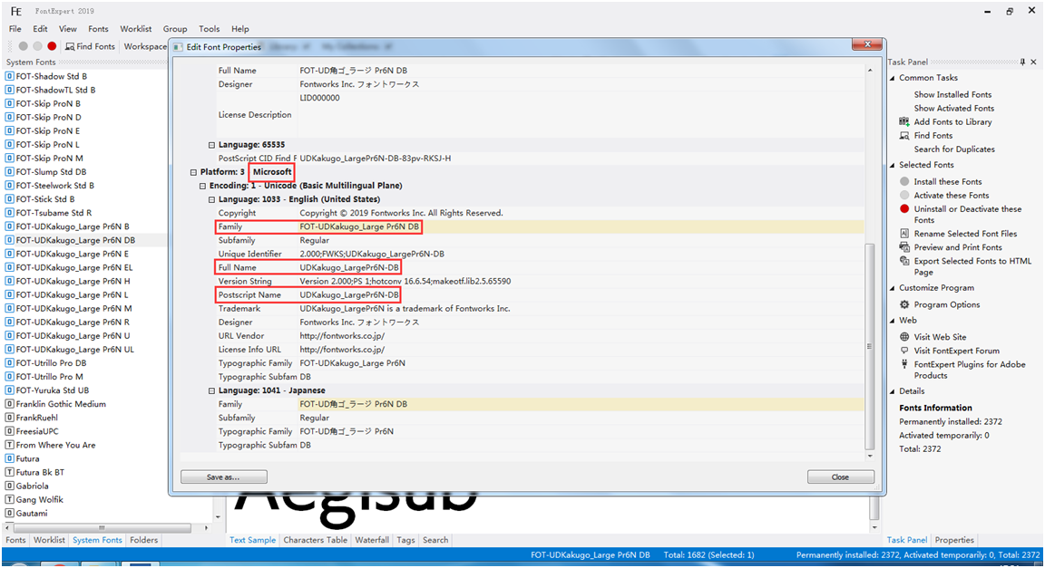Screen dimensions: 1045x568
Task: Click the FontExpert Plugins for Adobe icon
Action: [x=904, y=364]
